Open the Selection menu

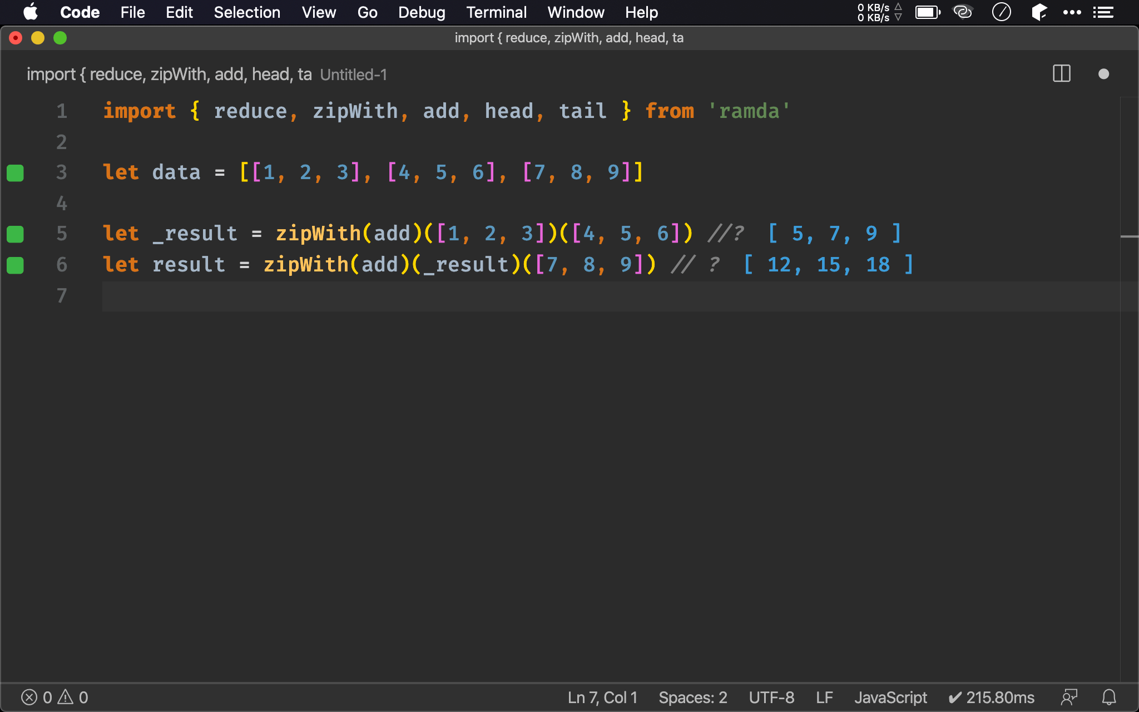tap(247, 12)
